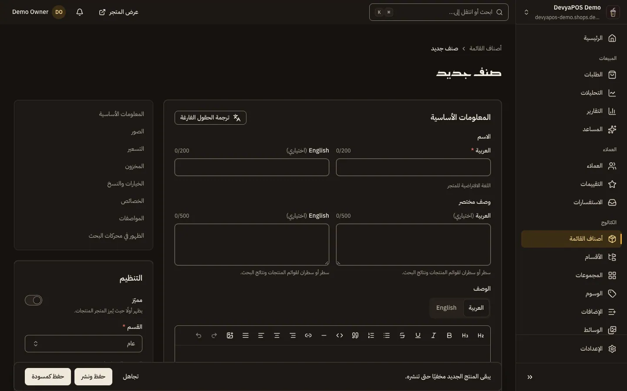This screenshot has height=391, width=627.
Task: Switch description editor to العربية tab
Action: tap(476, 308)
